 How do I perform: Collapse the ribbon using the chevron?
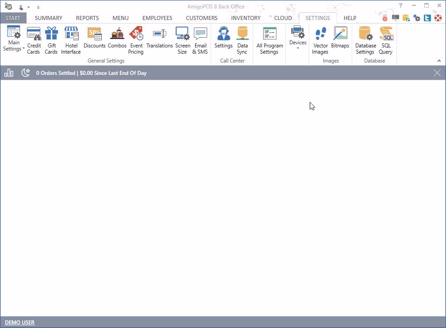pos(439,61)
